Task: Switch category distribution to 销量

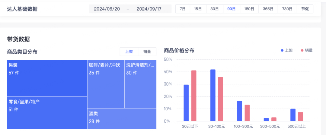Action: click(147, 52)
